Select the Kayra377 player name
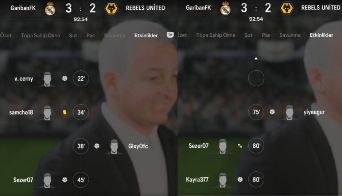The height and width of the screenshot is (196, 342). pos(197,180)
